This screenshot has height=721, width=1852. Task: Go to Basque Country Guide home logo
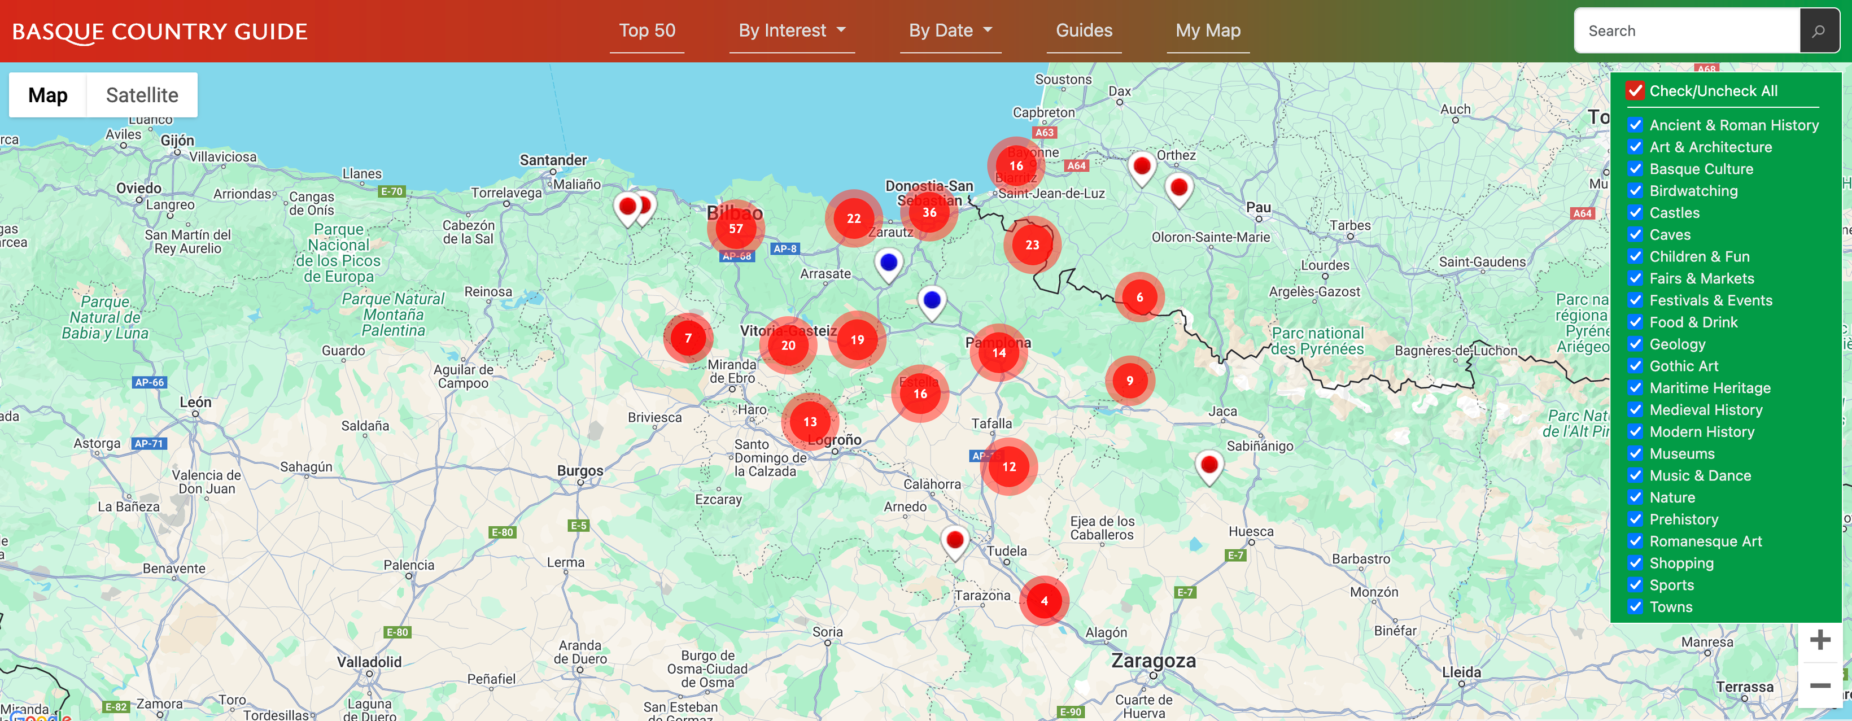click(x=160, y=32)
